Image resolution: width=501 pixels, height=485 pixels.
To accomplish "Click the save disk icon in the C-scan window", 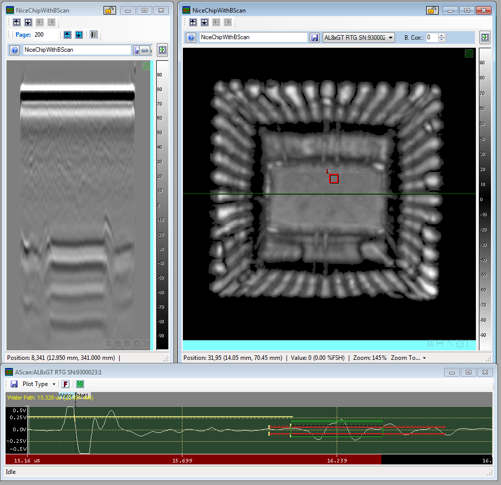I will tap(315, 38).
